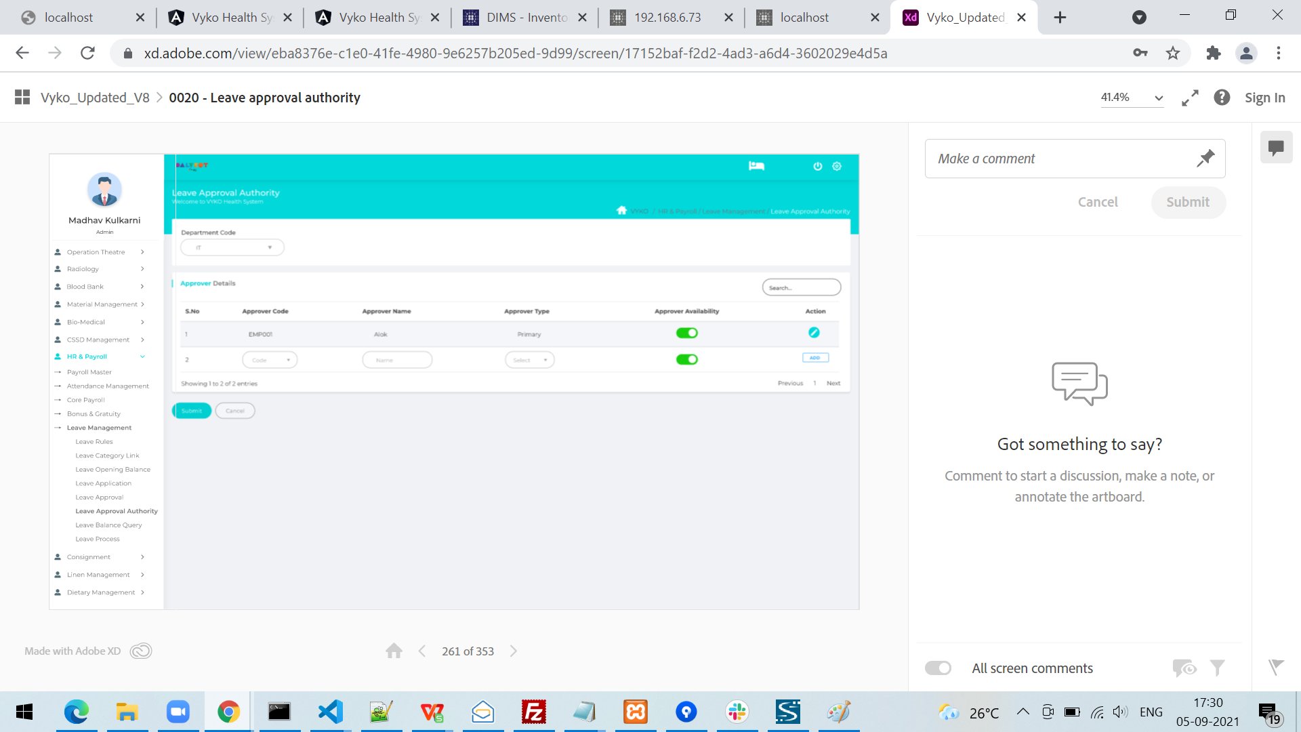Open the comments panel speech bubble icon
The height and width of the screenshot is (732, 1301).
(1276, 147)
